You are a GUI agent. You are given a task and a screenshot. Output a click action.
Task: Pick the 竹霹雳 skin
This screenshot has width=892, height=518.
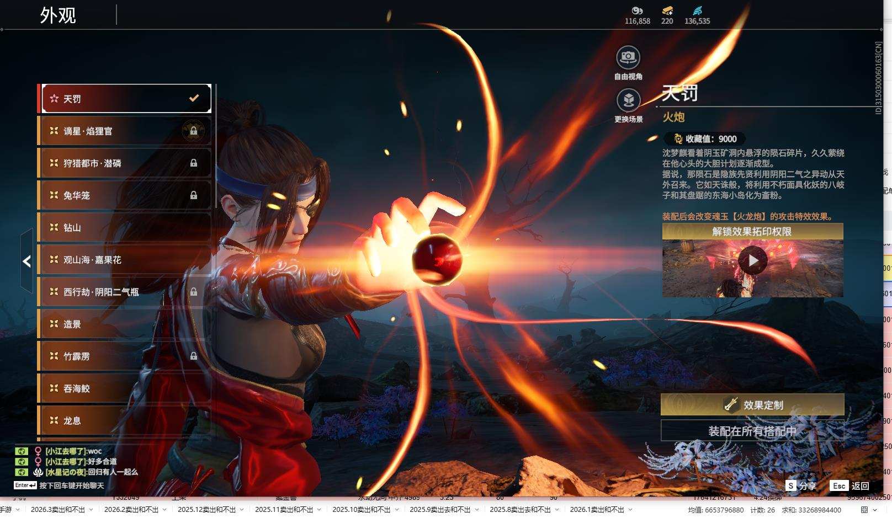pos(125,356)
